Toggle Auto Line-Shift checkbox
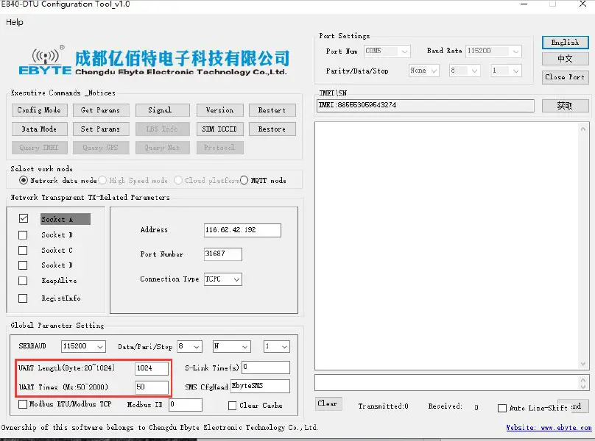 coord(502,408)
